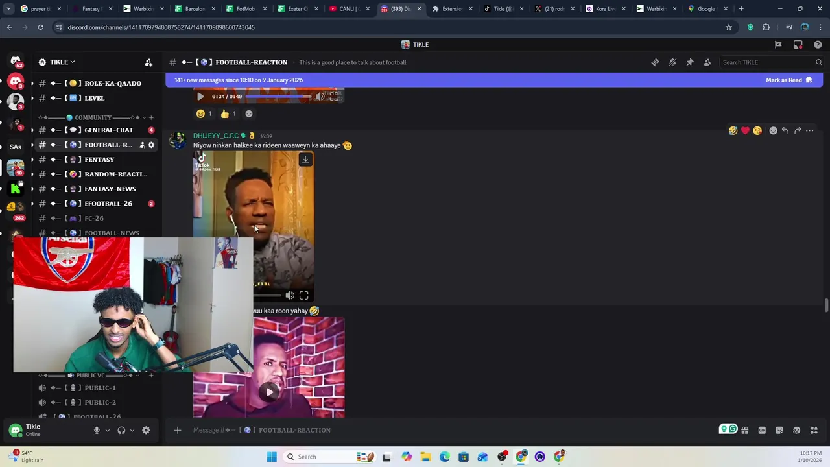Open GIF picker in message bar
830x467 pixels.
[x=762, y=430]
